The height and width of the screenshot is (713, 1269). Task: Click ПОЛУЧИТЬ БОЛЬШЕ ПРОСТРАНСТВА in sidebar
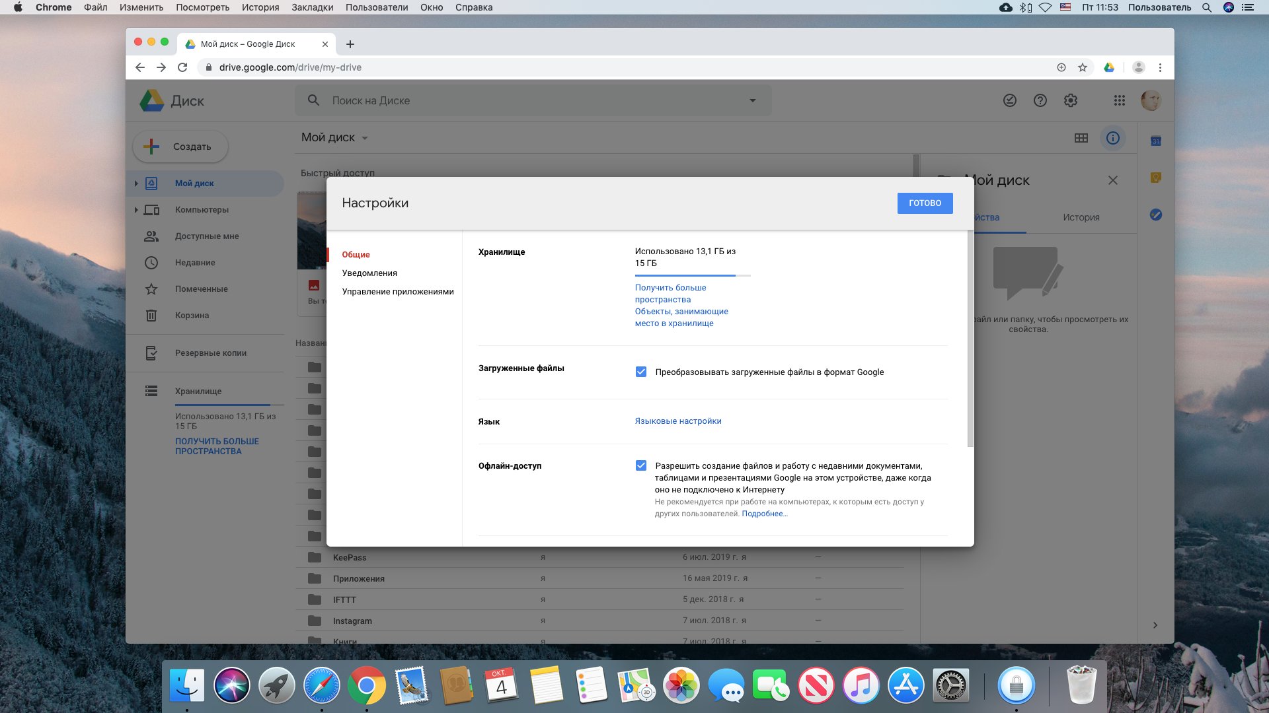point(217,446)
